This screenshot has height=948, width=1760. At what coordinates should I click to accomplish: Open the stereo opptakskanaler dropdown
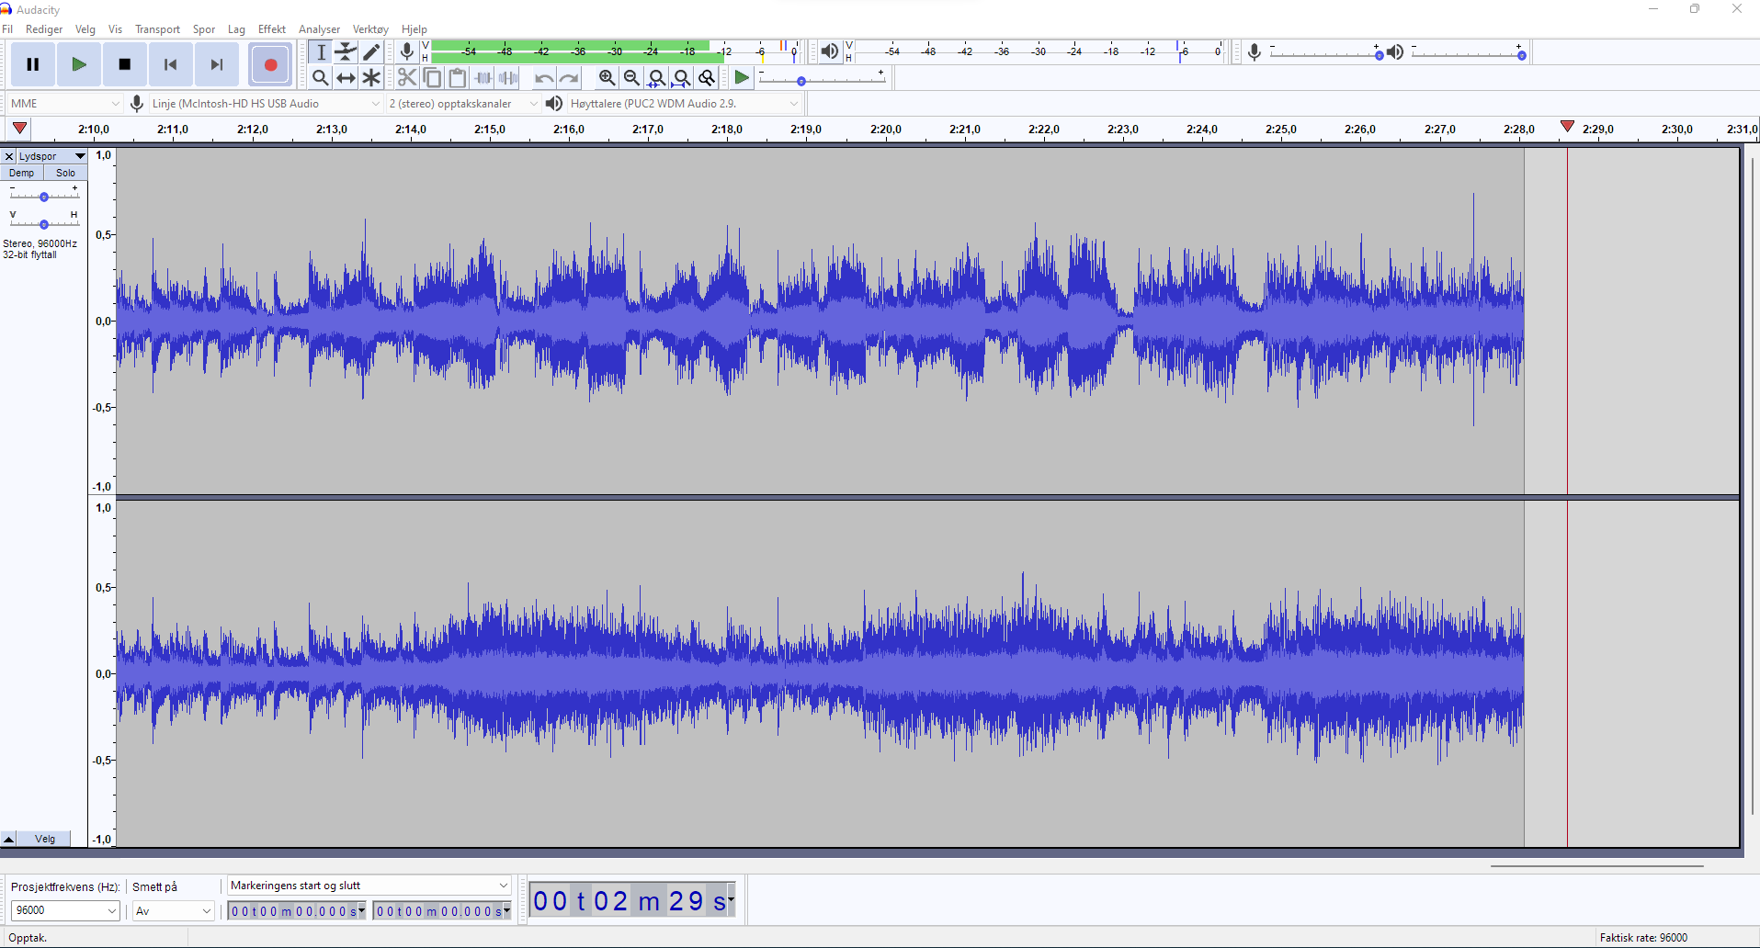tap(463, 104)
